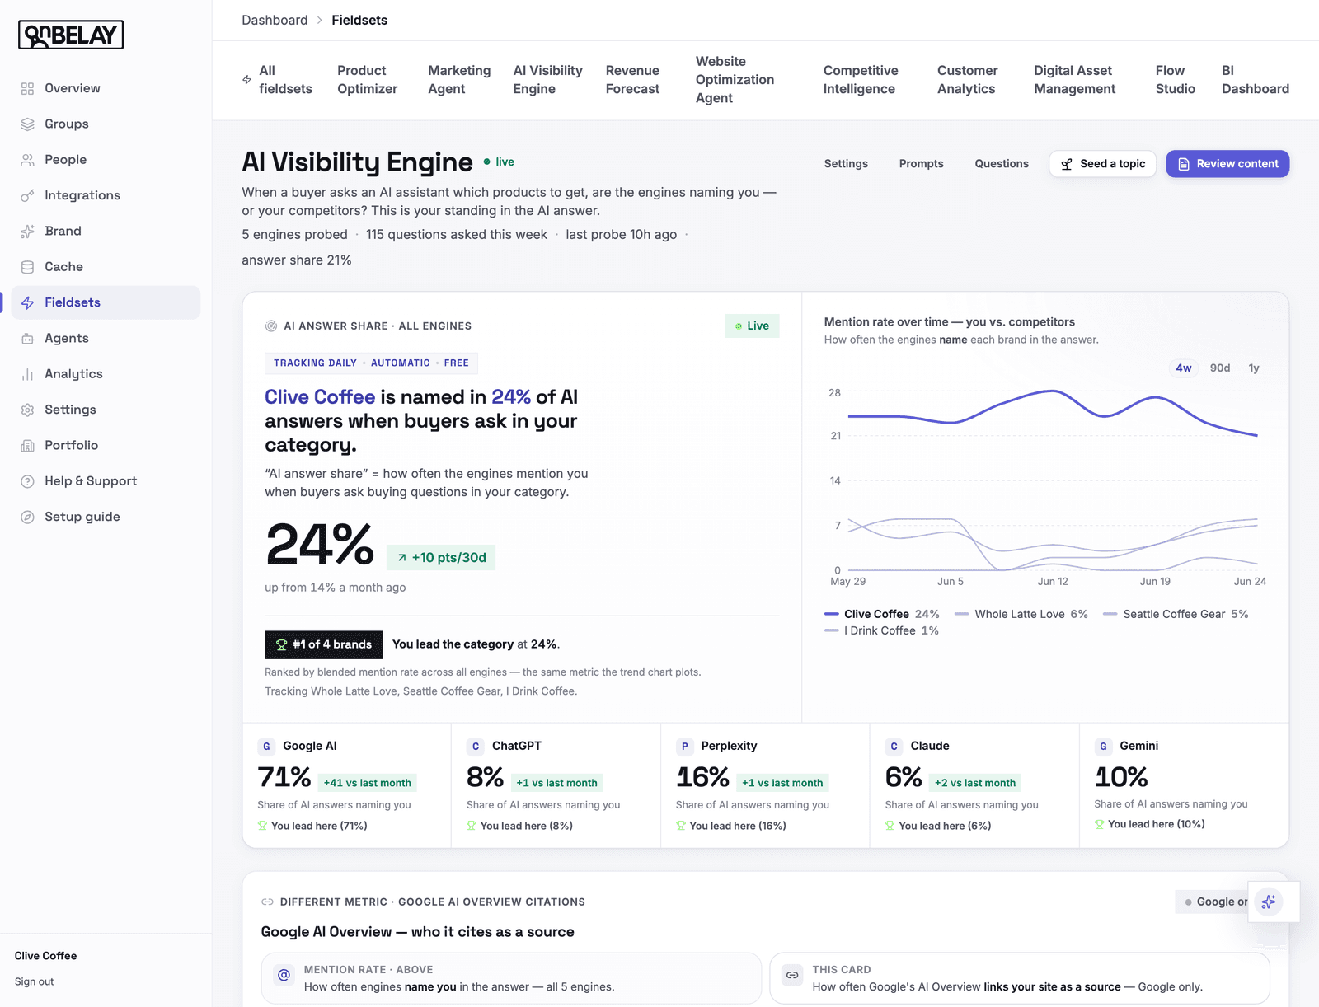Open the engine Settings link
1319x1007 pixels.
pyautogui.click(x=846, y=164)
